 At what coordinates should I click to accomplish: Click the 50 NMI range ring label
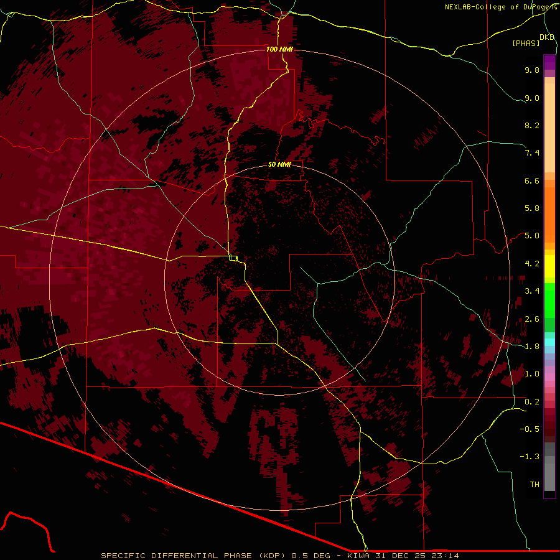pyautogui.click(x=279, y=164)
